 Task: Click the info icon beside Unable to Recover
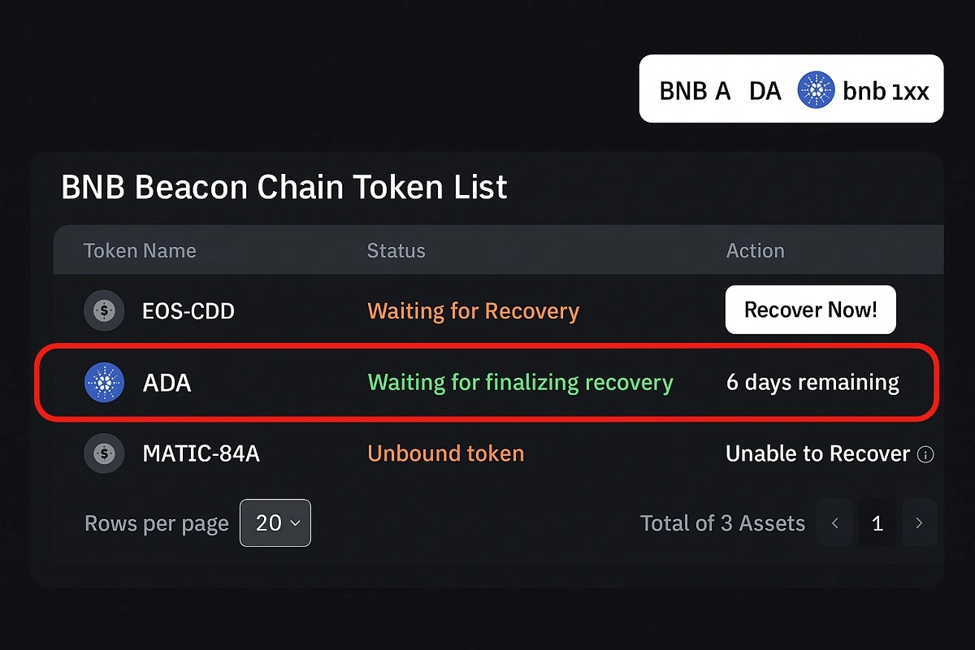click(925, 454)
